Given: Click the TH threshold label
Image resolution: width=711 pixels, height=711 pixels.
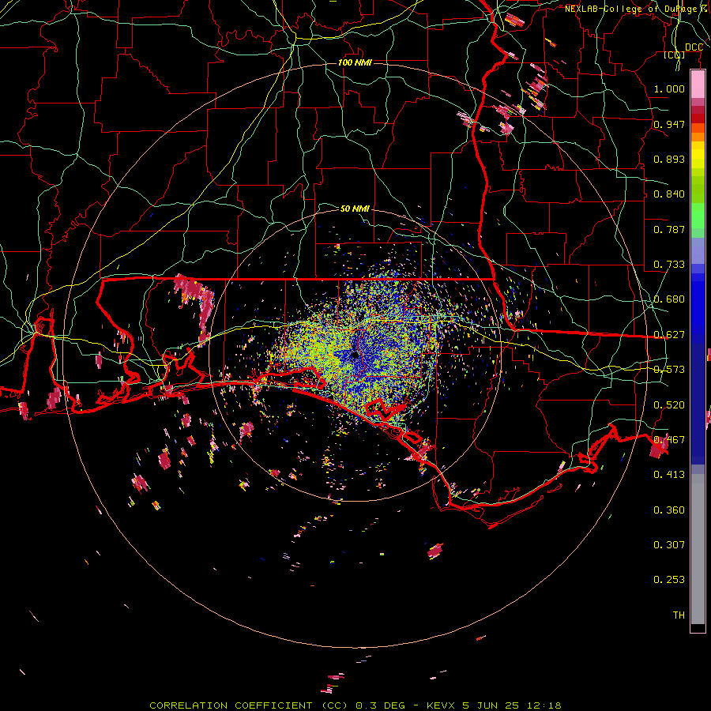Looking at the screenshot, I should click(679, 615).
